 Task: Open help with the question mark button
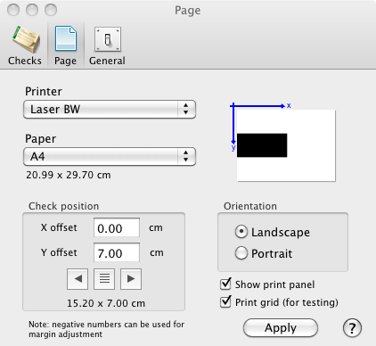point(352,328)
